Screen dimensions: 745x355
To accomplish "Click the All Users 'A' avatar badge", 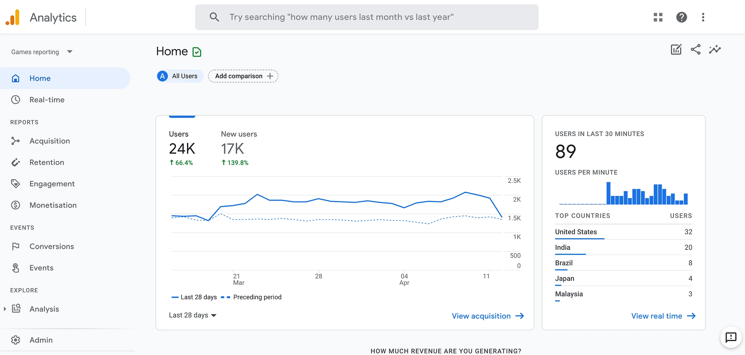I will [x=162, y=76].
